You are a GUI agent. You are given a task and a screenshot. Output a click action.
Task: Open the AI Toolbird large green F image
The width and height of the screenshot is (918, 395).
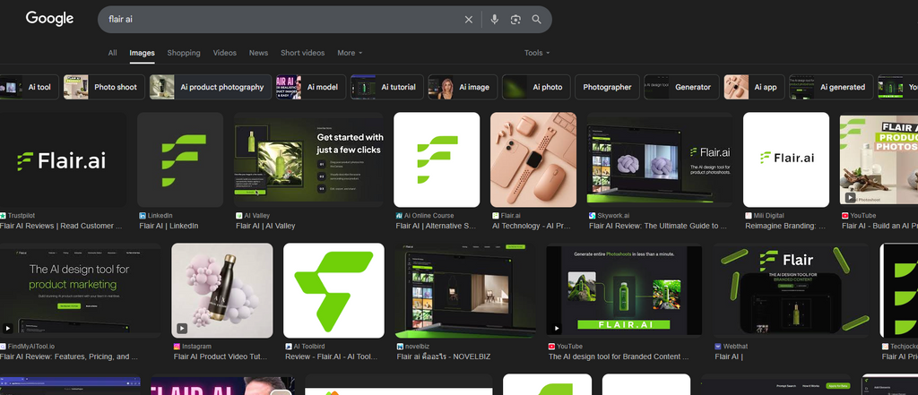coord(333,290)
